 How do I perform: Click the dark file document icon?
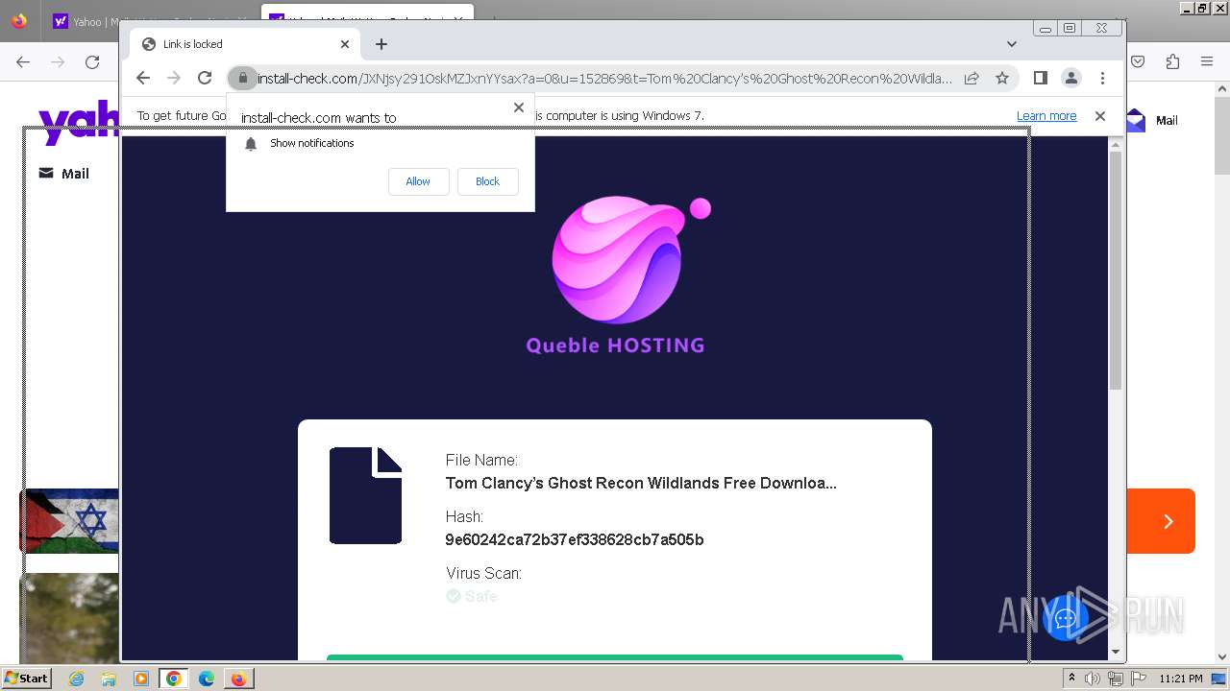[x=365, y=495]
